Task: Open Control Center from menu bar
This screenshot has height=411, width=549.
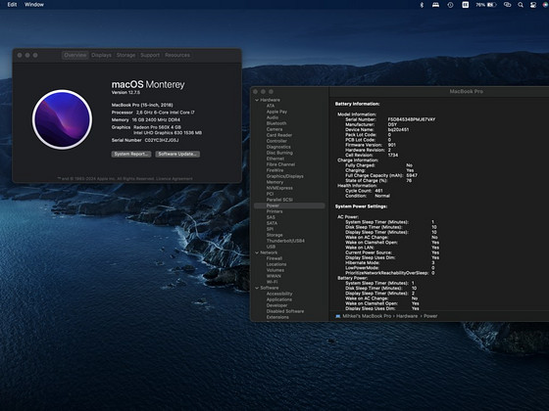Action: (x=533, y=5)
